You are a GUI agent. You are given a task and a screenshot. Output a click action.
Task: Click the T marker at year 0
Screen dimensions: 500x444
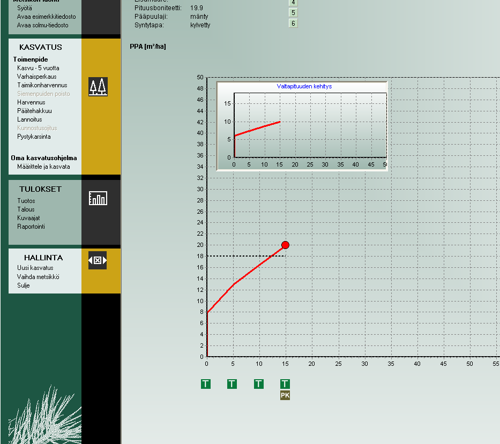tap(206, 384)
